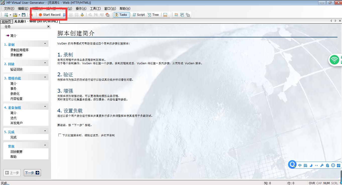Collapse the 3. 增强功能 section

pyautogui.click(x=45, y=77)
